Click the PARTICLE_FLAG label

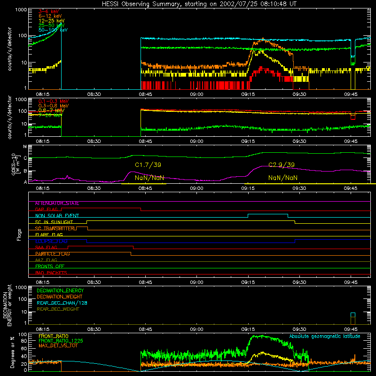pos(53,254)
